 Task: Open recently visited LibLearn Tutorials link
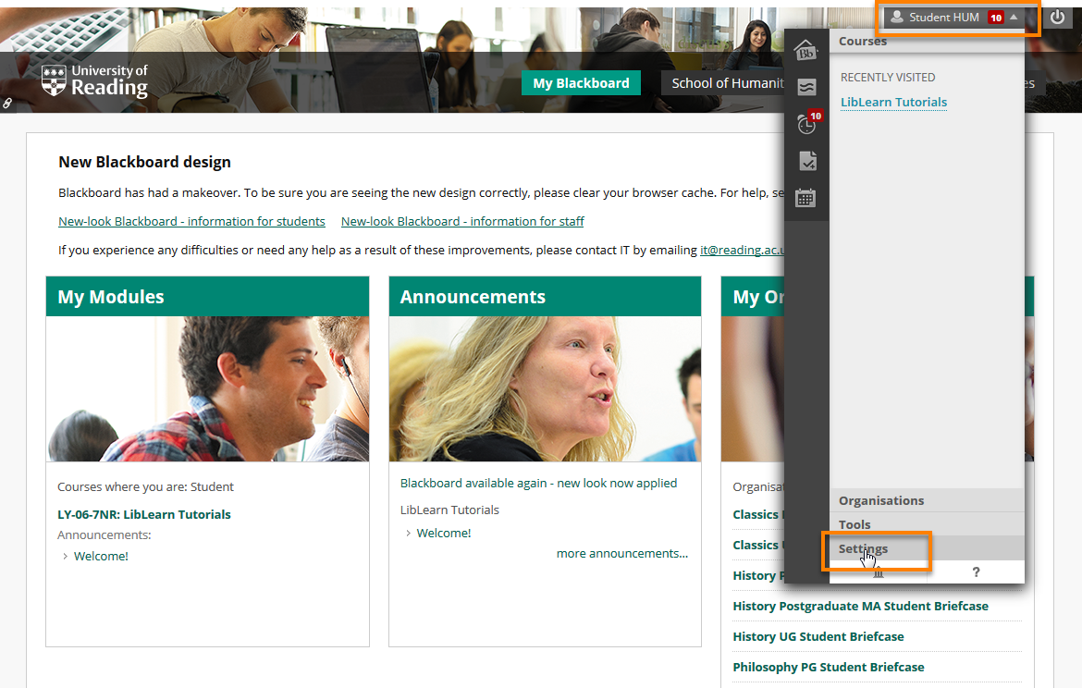893,103
